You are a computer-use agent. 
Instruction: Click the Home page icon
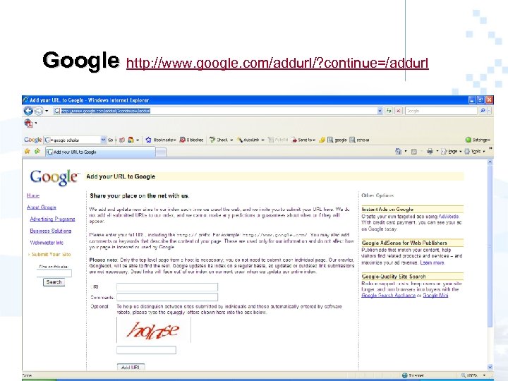click(399, 151)
